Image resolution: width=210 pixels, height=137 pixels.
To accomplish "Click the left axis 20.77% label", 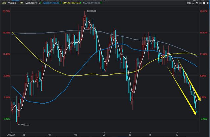I will point(6,11).
